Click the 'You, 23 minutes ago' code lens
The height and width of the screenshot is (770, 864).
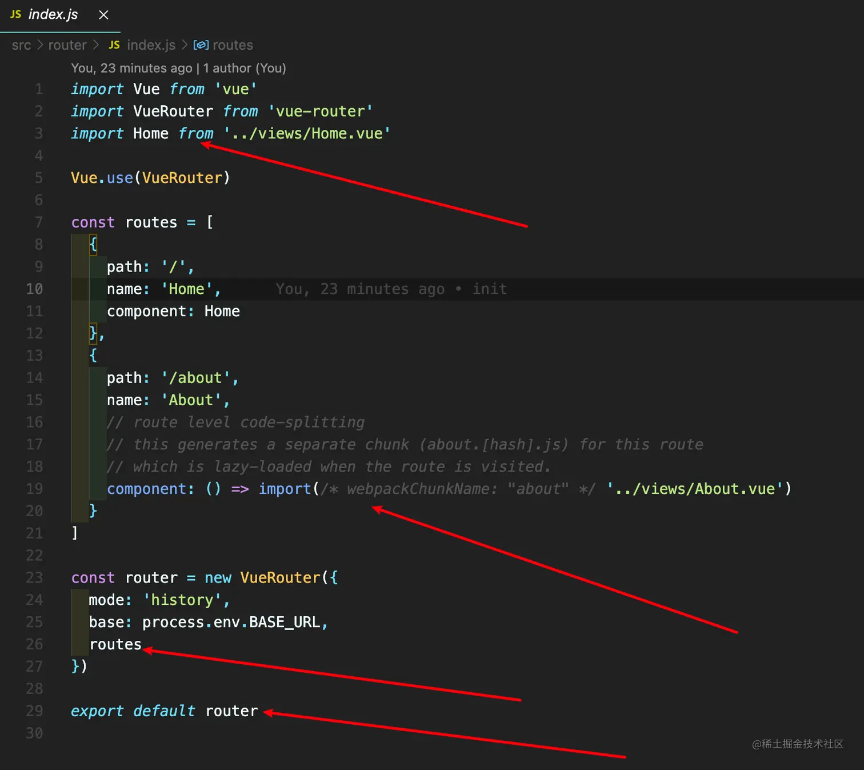coord(131,68)
